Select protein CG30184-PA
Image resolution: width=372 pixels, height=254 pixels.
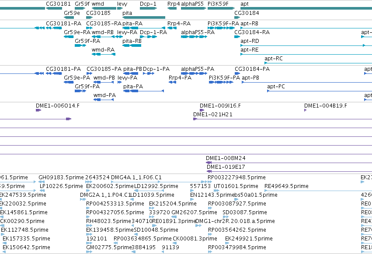[252, 69]
